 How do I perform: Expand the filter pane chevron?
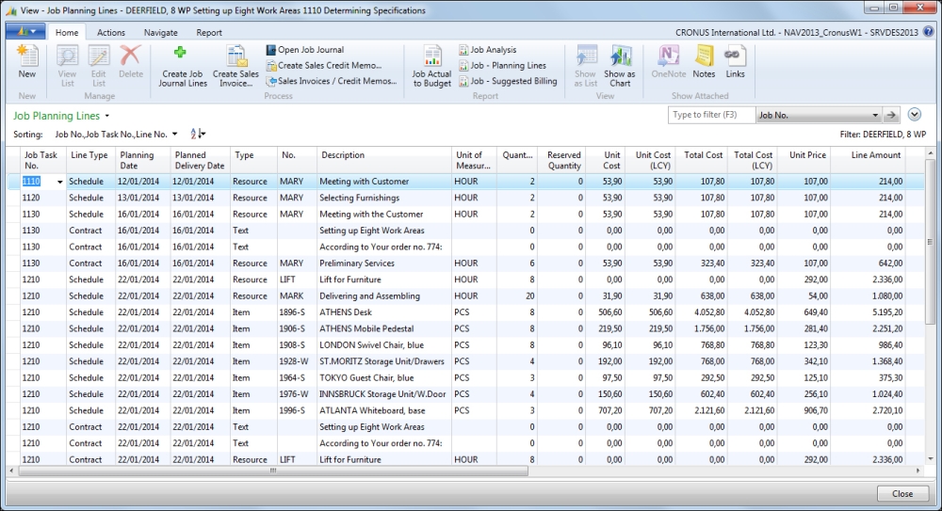(915, 115)
